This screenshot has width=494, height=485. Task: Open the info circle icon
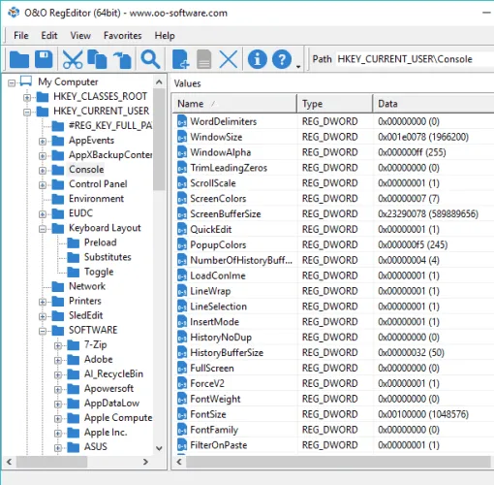pos(258,59)
